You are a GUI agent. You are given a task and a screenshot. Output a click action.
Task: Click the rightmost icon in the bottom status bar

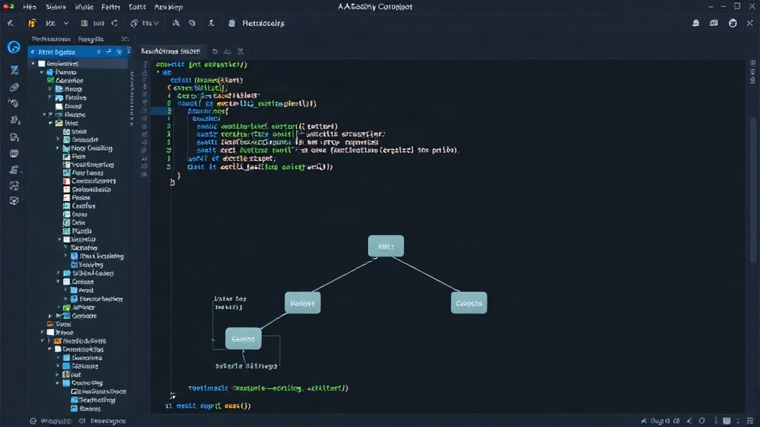[750, 421]
